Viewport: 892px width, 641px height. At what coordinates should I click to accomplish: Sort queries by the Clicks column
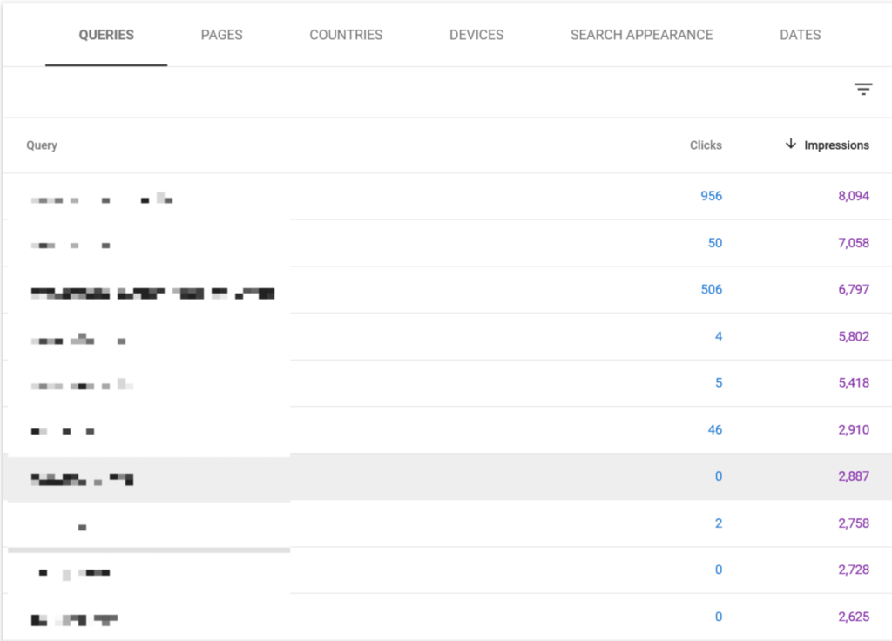706,145
